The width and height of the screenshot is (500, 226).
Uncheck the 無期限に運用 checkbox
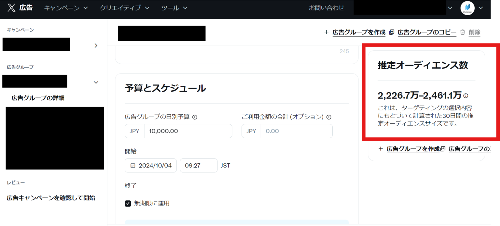[128, 204]
